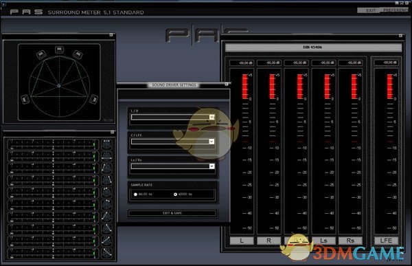Open the C / LFE driver dropdown

pyautogui.click(x=211, y=142)
